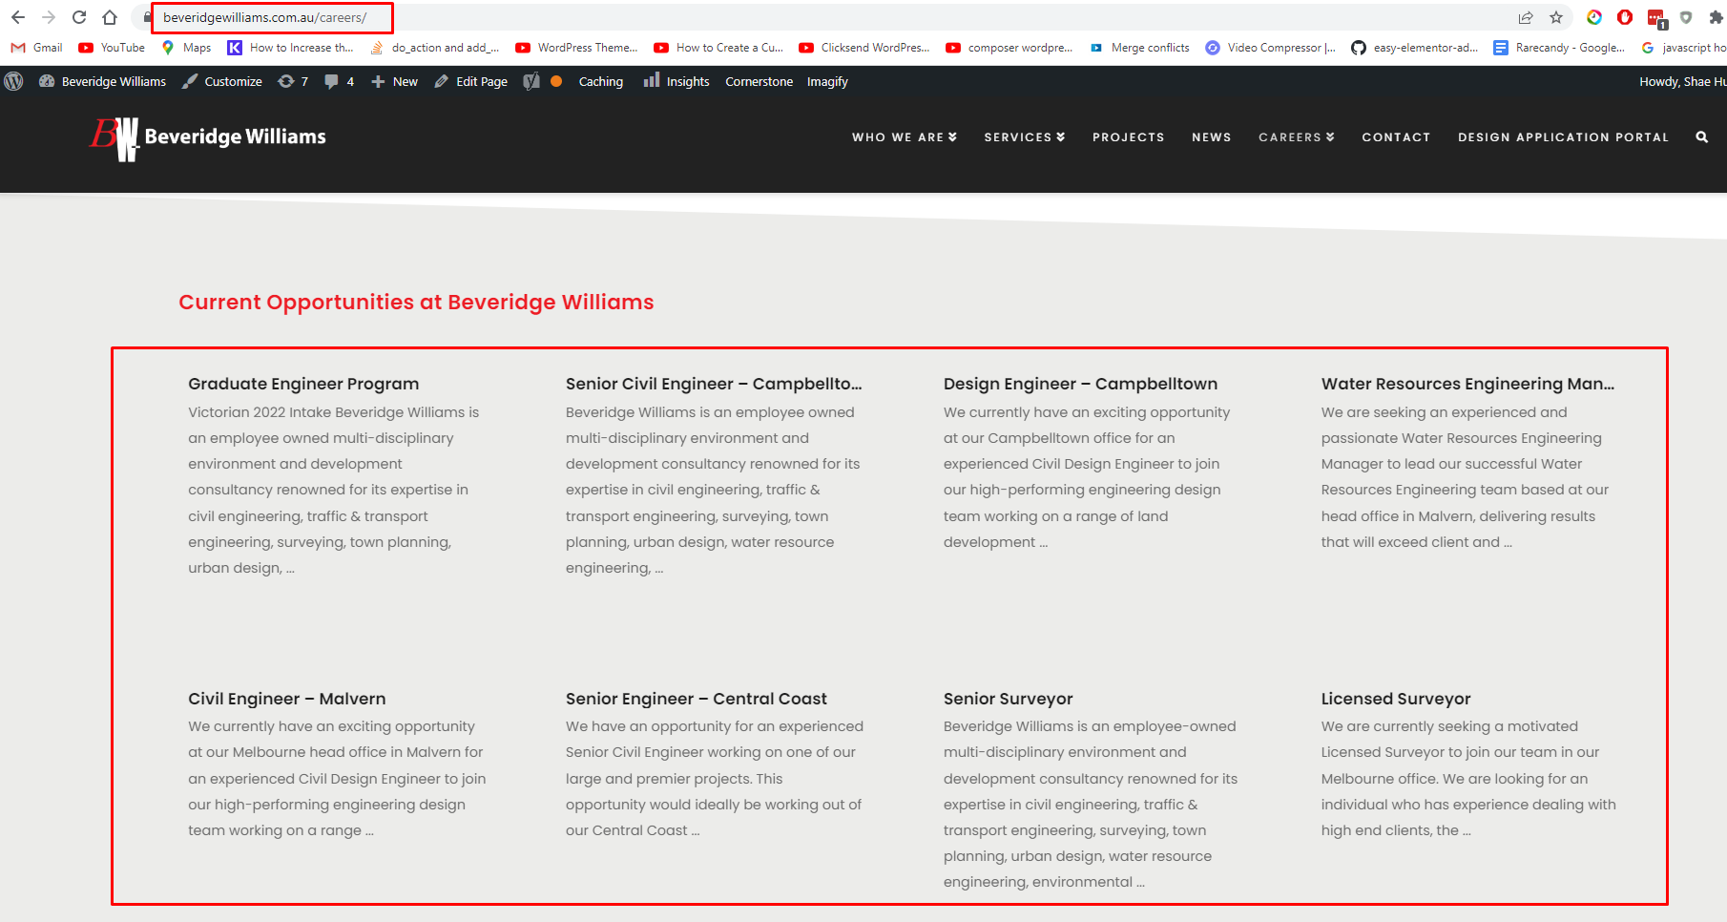Open Civil Engineer – Malvern listing
This screenshot has width=1727, height=922.
click(287, 699)
